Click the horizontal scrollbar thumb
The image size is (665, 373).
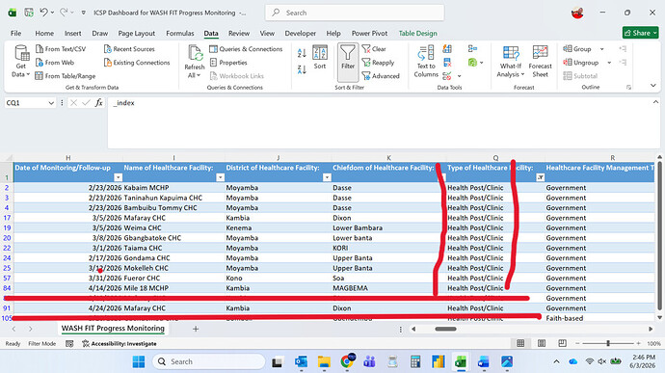[445, 329]
